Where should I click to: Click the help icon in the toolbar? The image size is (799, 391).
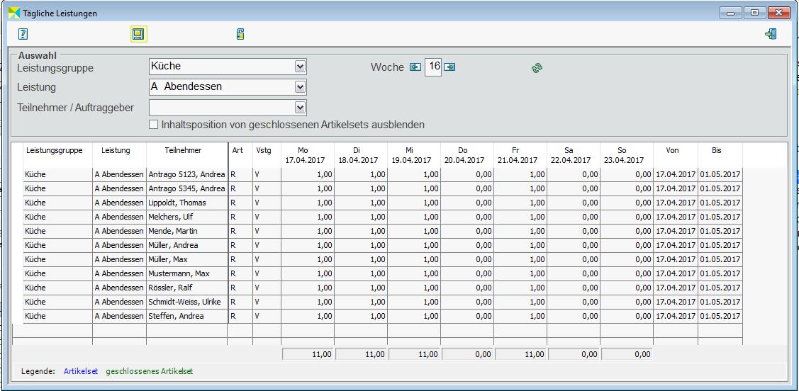(23, 34)
